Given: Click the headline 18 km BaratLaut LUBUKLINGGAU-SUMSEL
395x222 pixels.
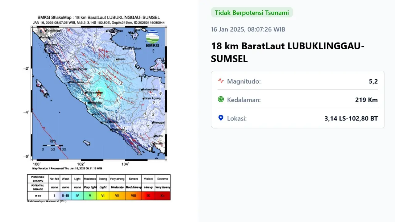Looking at the screenshot, I should [288, 52].
